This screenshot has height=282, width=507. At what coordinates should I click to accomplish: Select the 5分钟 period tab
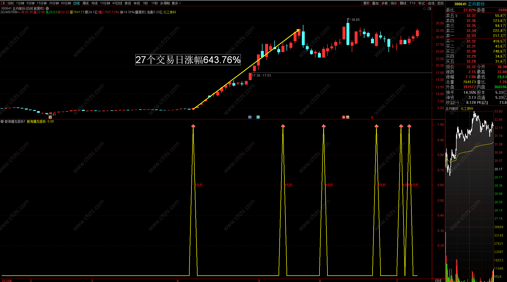[x=30, y=3]
